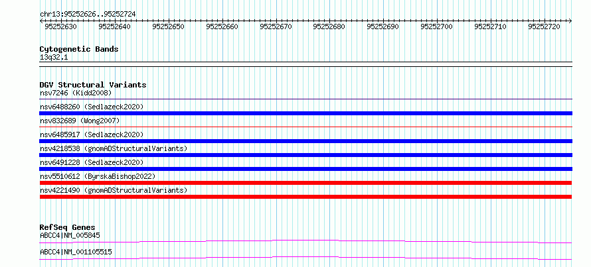591x267 pixels.
Task: Open variant nsv5510612 (ByrskaBishop2022) label
Action: pyautogui.click(x=98, y=176)
